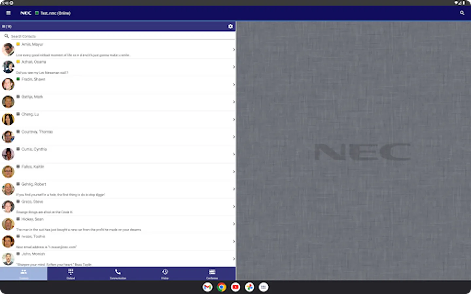Click the search magnifier beside Search Contacts
Screen dimensions: 471x294
click(x=7, y=36)
